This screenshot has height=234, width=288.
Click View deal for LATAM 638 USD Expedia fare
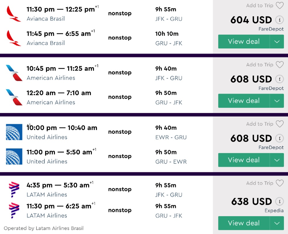tap(244, 223)
